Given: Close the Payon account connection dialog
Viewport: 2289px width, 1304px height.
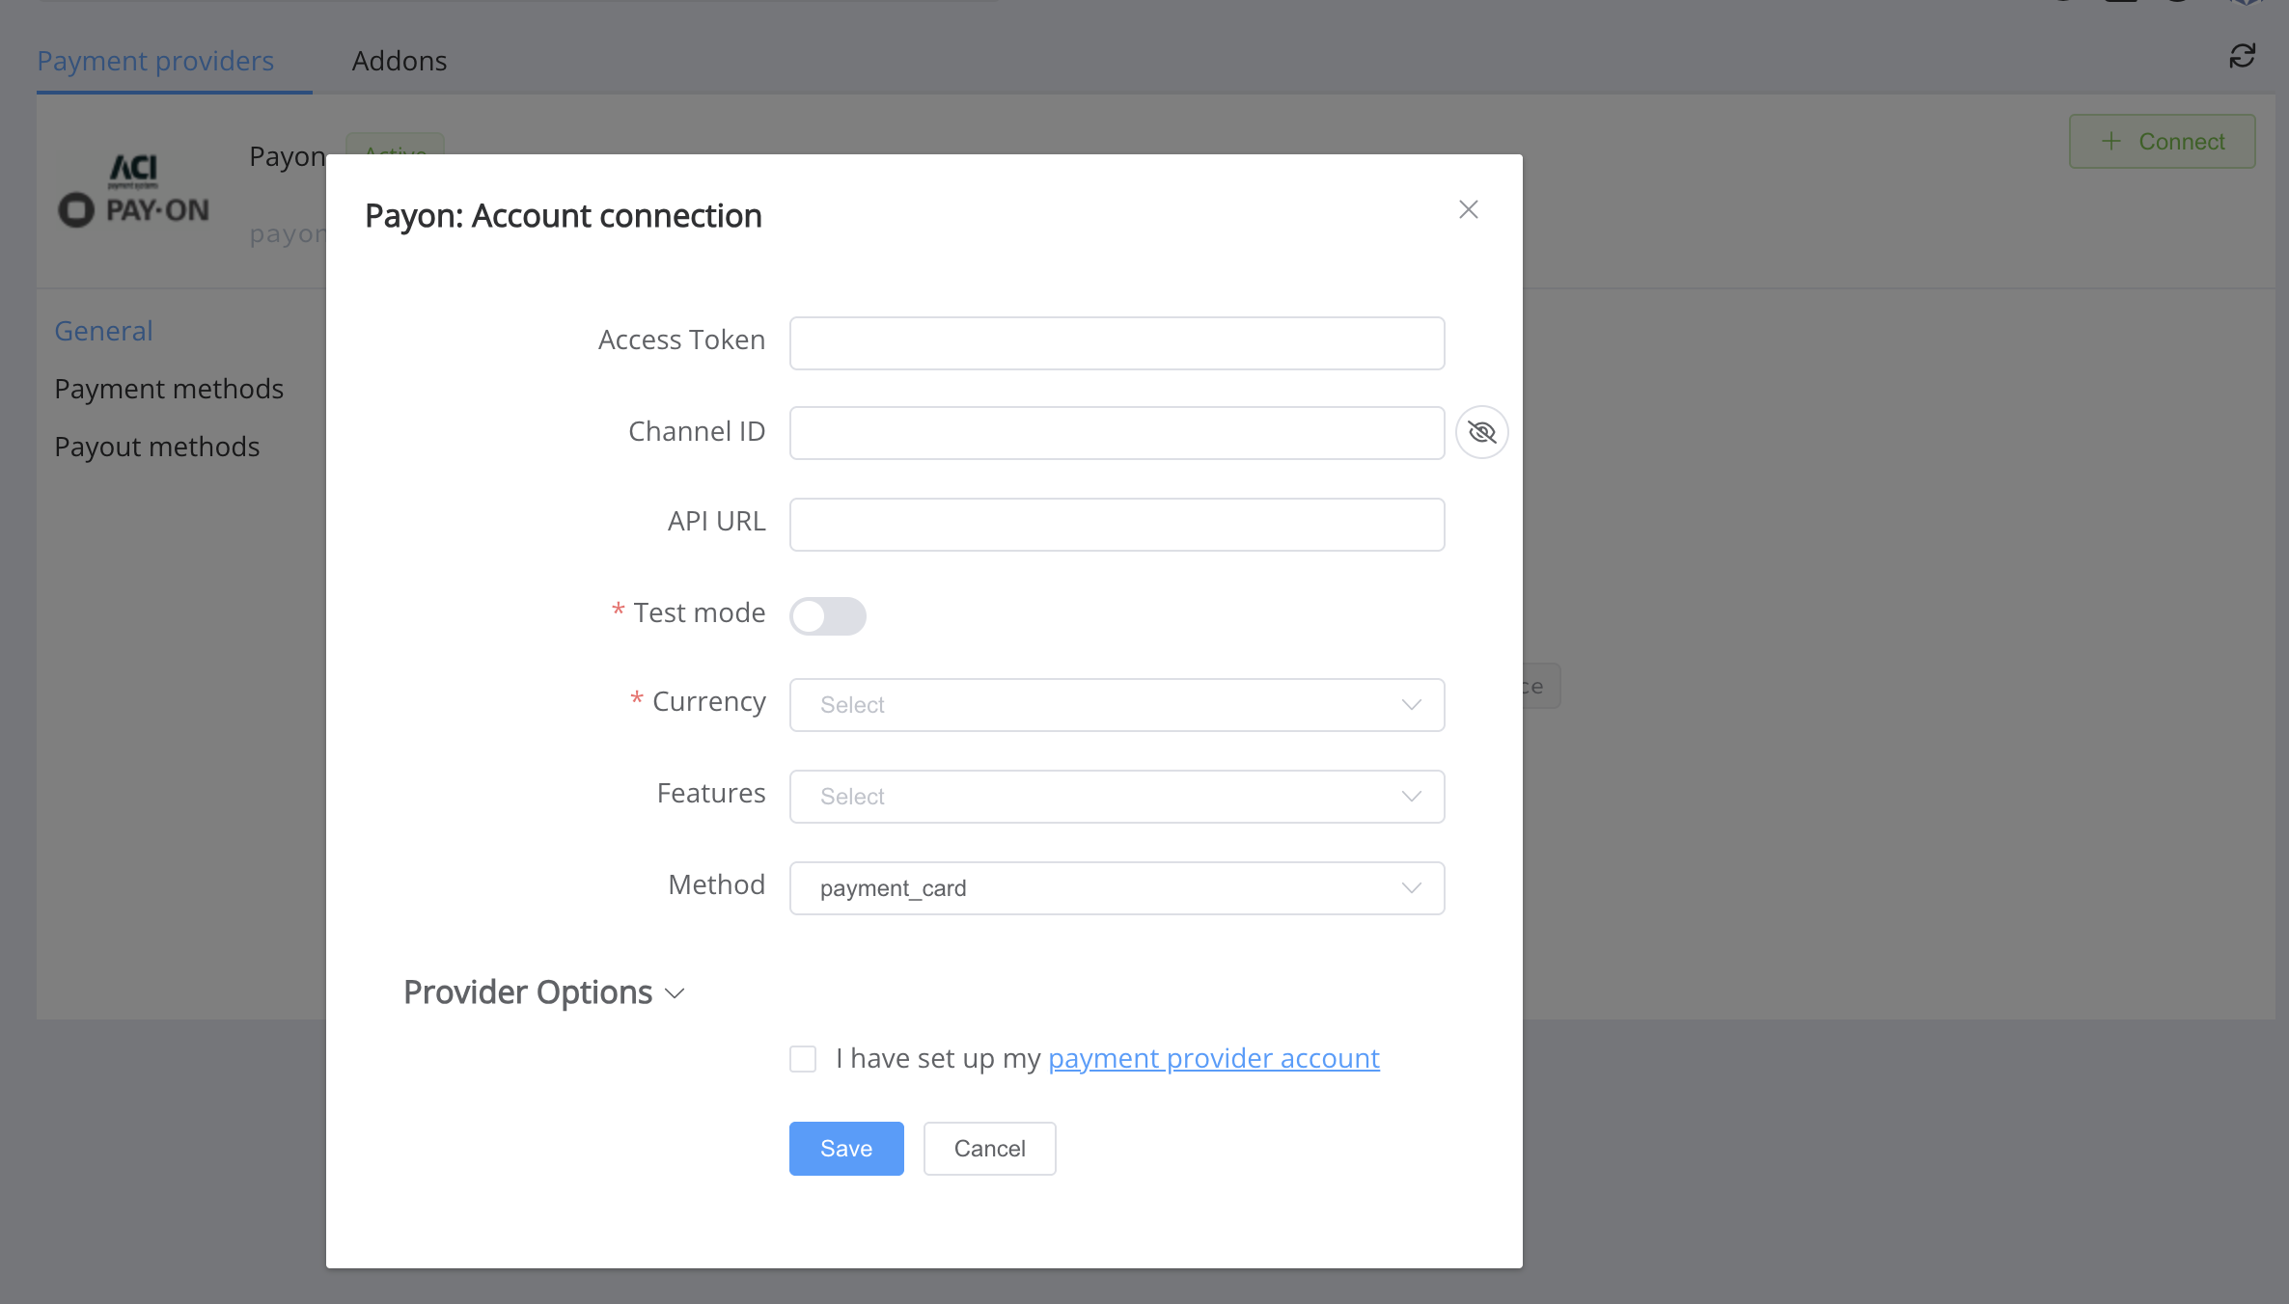Looking at the screenshot, I should point(1468,209).
